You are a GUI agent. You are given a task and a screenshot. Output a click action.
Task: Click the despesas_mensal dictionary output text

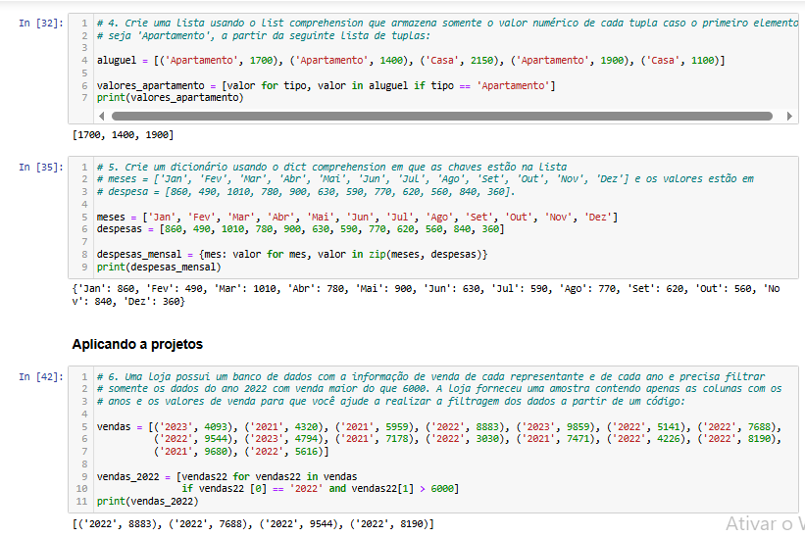click(426, 295)
